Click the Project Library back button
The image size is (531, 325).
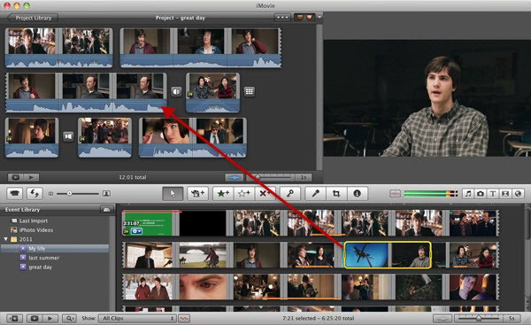(x=33, y=18)
